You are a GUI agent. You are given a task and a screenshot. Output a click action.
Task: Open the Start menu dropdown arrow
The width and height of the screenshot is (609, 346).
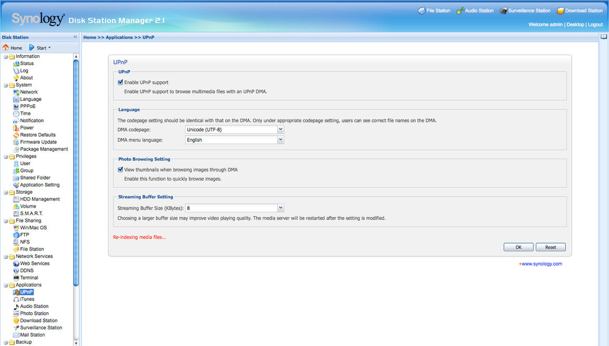[49, 48]
